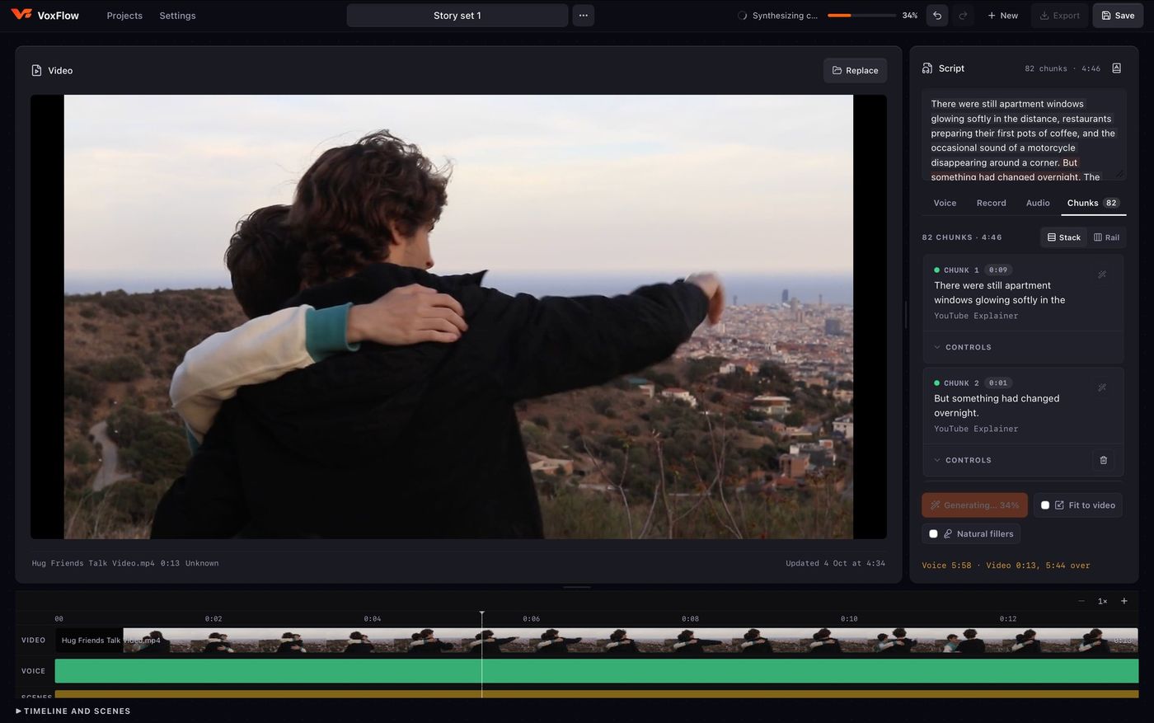Click the Replace video button
The height and width of the screenshot is (723, 1154).
(856, 71)
